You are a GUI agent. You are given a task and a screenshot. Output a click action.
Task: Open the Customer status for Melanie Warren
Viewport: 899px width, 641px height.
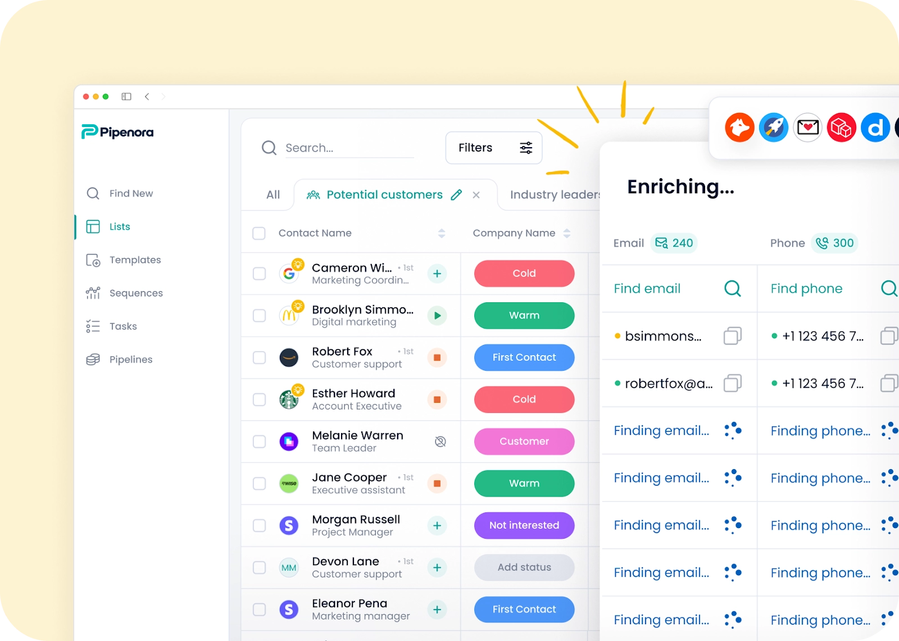524,442
